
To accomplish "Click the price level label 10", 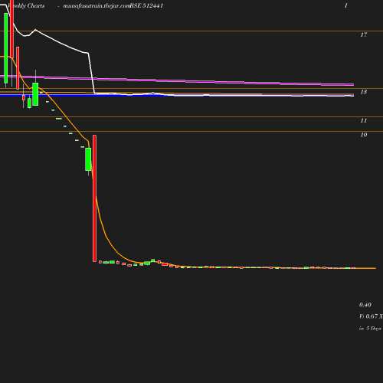I will tap(364, 135).
